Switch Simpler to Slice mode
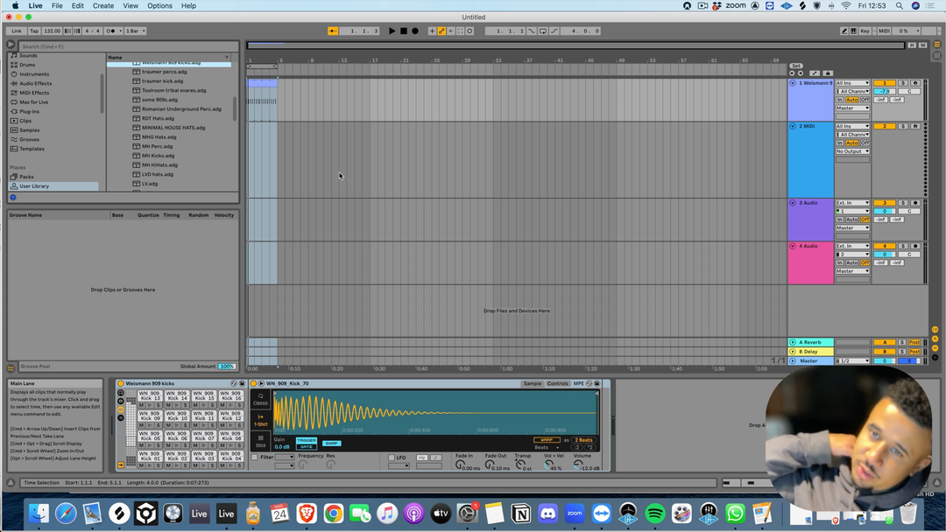 click(x=260, y=441)
